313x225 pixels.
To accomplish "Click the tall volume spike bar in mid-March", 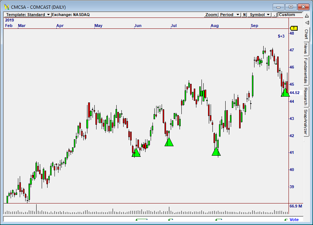I will 36,209.
